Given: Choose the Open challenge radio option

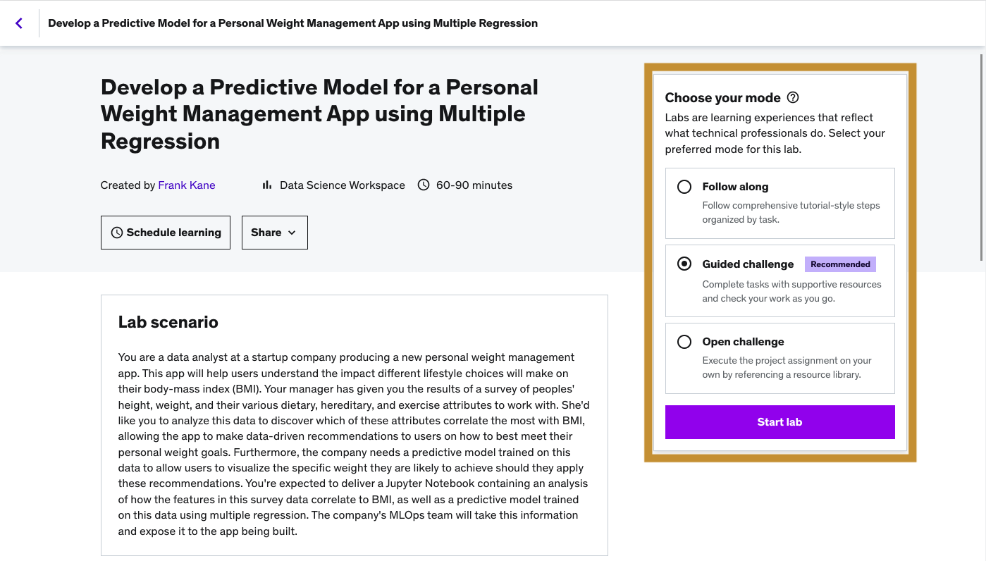Looking at the screenshot, I should [x=684, y=342].
